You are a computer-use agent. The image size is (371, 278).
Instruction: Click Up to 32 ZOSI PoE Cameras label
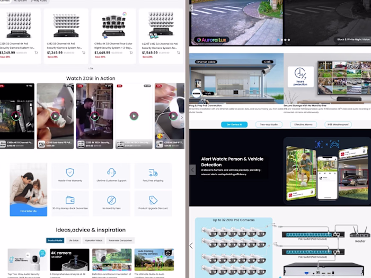tap(234, 220)
